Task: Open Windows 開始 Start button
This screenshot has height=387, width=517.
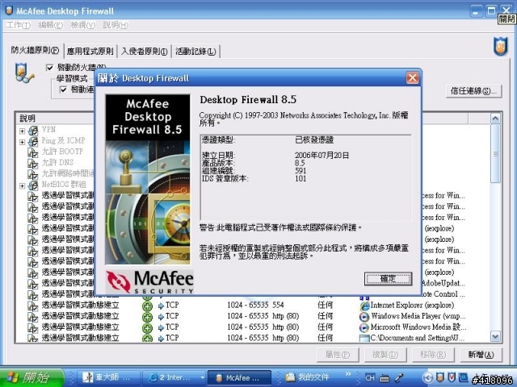Action: (x=32, y=377)
